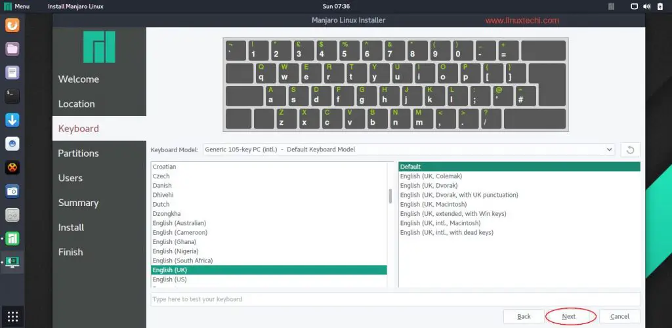Select the Finish step in sidebar

[x=71, y=252]
